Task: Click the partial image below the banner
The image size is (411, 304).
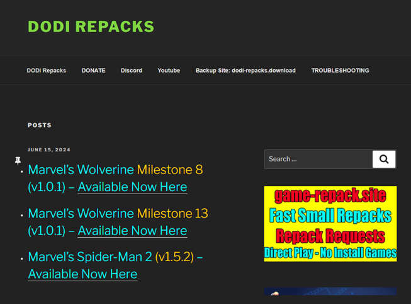Action: click(x=330, y=292)
